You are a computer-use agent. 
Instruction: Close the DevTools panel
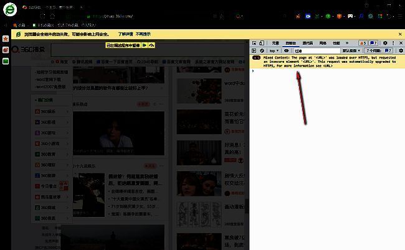401,43
